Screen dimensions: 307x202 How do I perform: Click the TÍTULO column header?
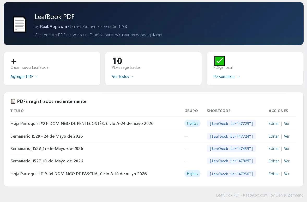[x=17, y=111]
